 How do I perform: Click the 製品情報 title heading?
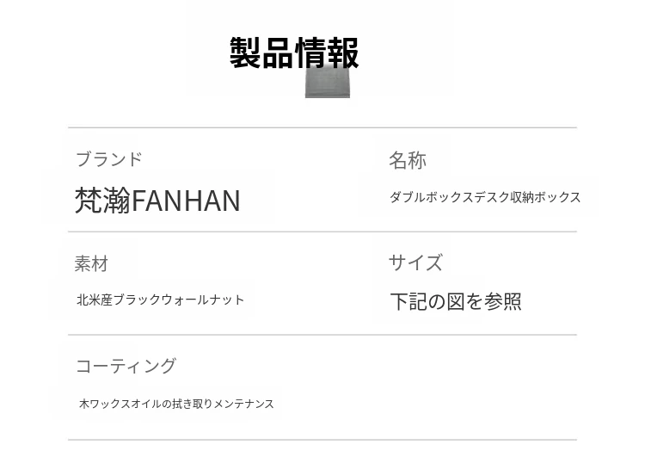[294, 53]
